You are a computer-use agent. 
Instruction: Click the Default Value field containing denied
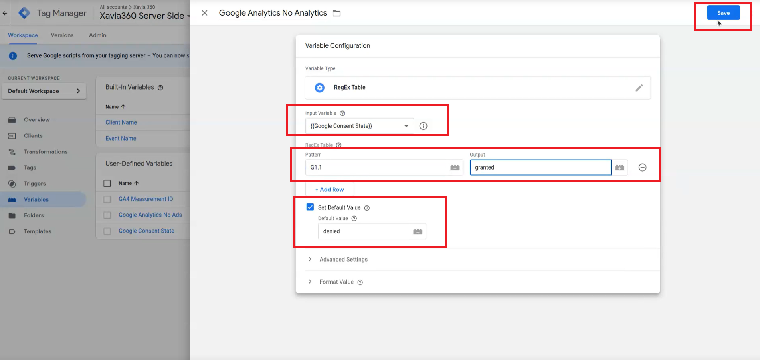tap(364, 231)
